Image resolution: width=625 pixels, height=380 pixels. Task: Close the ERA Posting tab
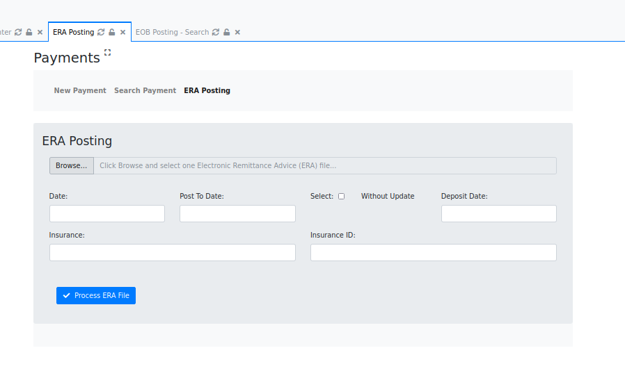[x=123, y=32]
